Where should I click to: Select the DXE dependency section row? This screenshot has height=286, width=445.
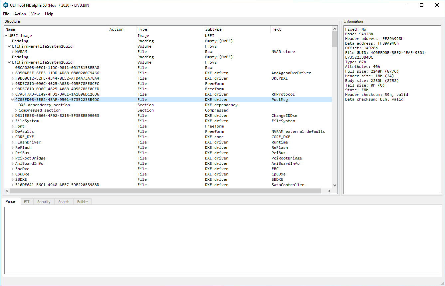click(168, 105)
